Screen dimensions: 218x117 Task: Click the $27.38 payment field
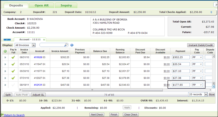click(181, 78)
